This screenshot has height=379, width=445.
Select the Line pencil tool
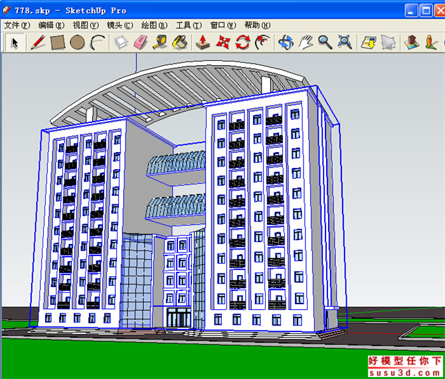38,43
